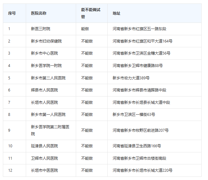Select hospital name 新乡市第二人民医院
Viewport: 208px width, 180px height.
point(48,78)
